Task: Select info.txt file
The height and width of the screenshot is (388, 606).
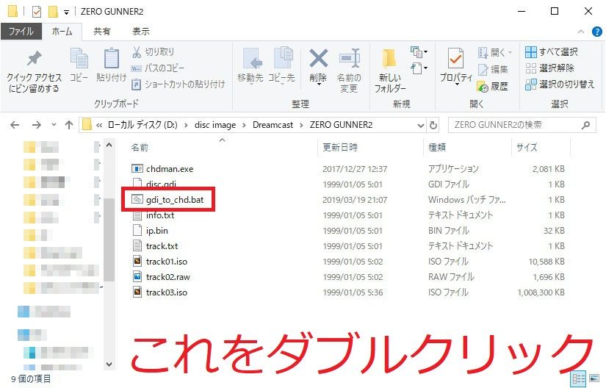Action: 153,215
